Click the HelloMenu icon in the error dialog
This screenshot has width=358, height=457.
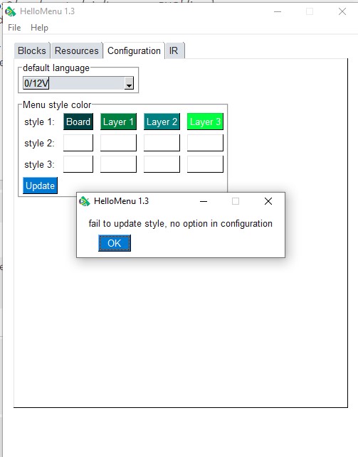point(85,201)
